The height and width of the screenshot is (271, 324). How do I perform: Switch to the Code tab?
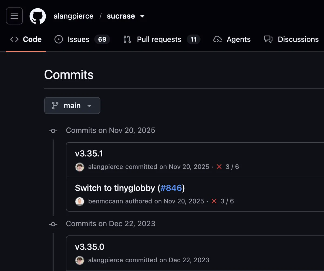[26, 39]
